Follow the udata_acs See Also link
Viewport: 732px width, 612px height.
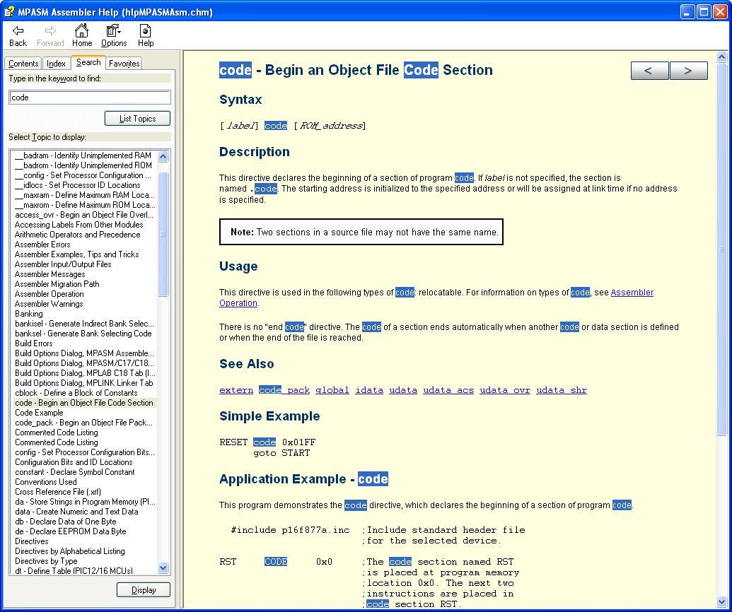click(448, 390)
